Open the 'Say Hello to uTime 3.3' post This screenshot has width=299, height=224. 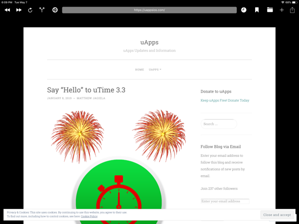[86, 90]
